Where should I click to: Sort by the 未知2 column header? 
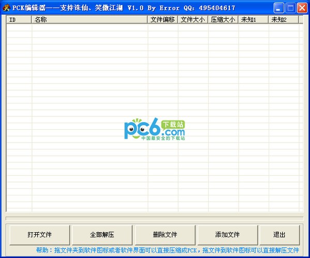(x=283, y=20)
